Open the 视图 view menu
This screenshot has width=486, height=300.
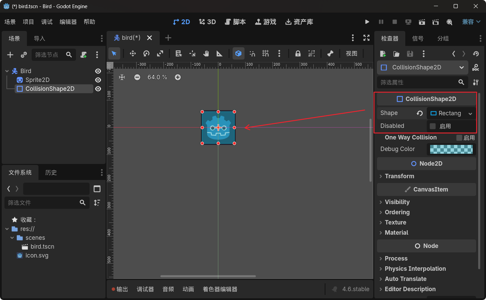351,53
